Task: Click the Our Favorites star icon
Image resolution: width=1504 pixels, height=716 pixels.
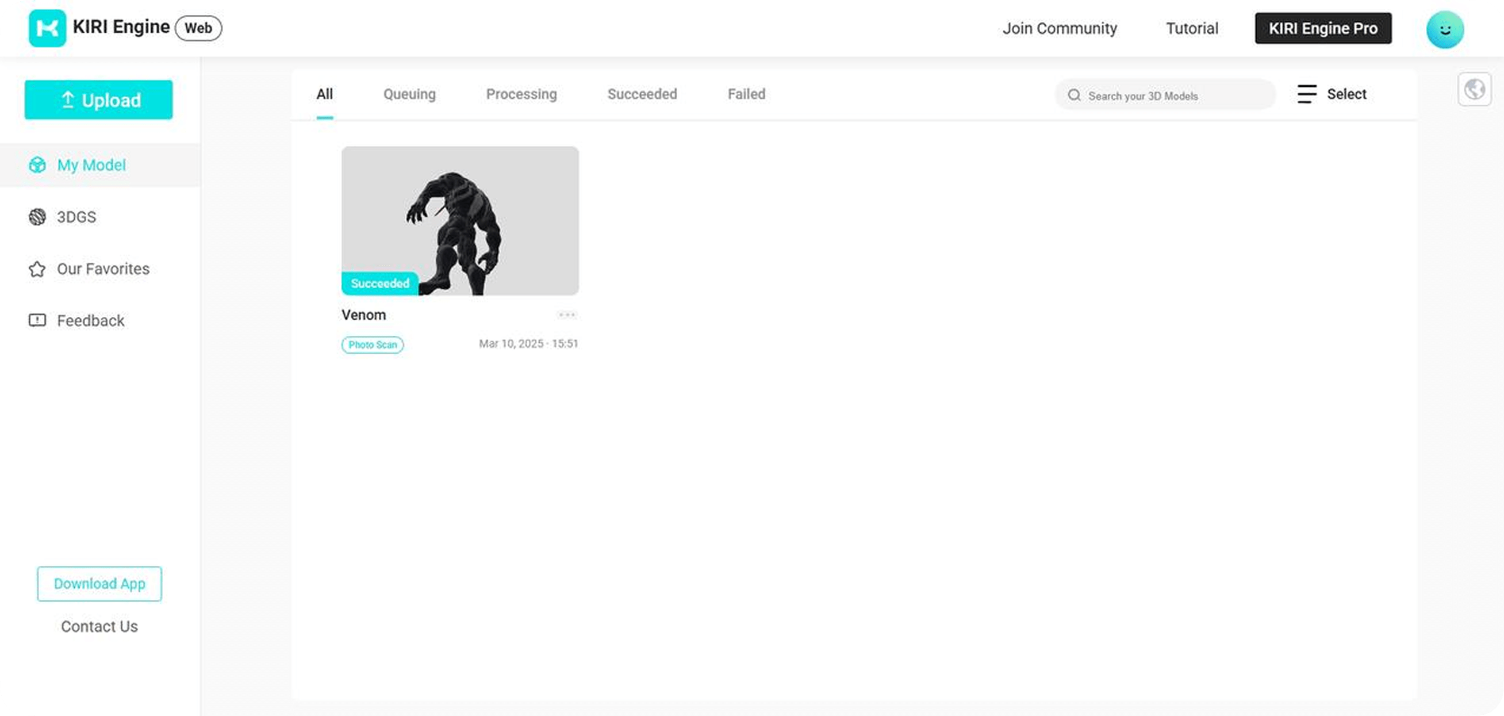Action: click(x=37, y=269)
